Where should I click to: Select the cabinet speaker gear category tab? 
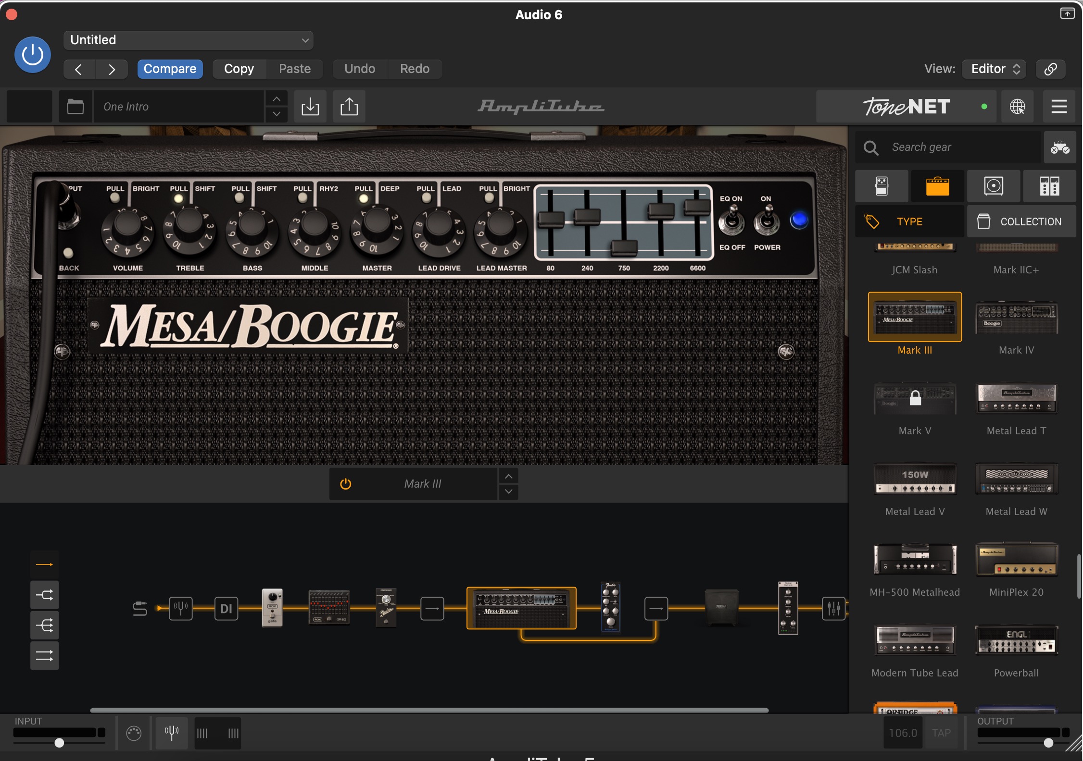[x=994, y=186]
